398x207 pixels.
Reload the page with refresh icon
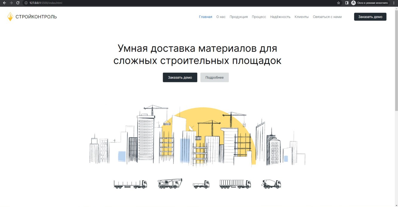[18, 3]
